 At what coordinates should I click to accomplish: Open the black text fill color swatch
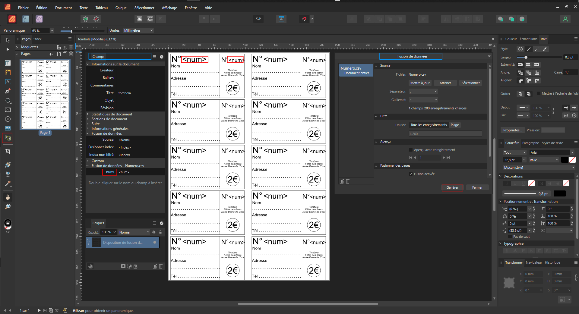pyautogui.click(x=565, y=160)
